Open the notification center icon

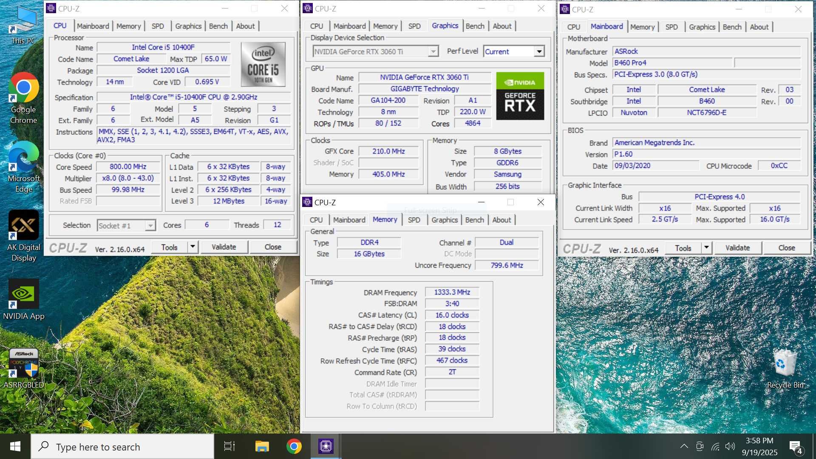[796, 447]
